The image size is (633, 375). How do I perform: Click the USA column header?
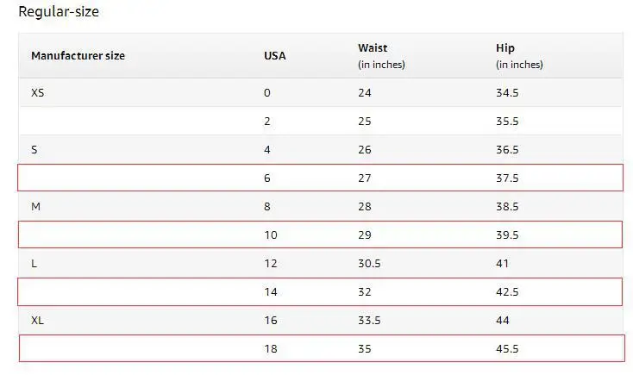click(275, 56)
